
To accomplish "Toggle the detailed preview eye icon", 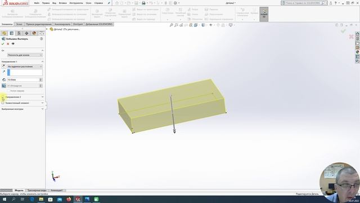I will coord(13,44).
